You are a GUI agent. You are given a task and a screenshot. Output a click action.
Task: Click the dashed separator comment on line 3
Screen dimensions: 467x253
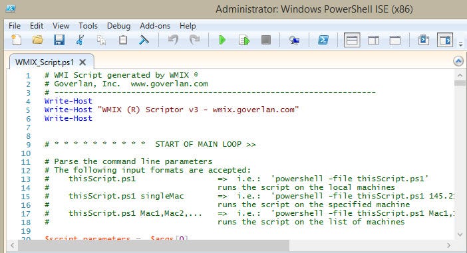pos(210,92)
